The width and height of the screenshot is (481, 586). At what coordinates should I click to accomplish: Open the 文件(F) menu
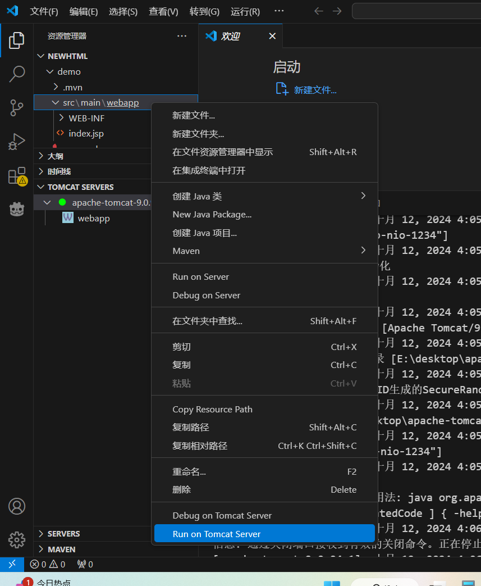[44, 12]
